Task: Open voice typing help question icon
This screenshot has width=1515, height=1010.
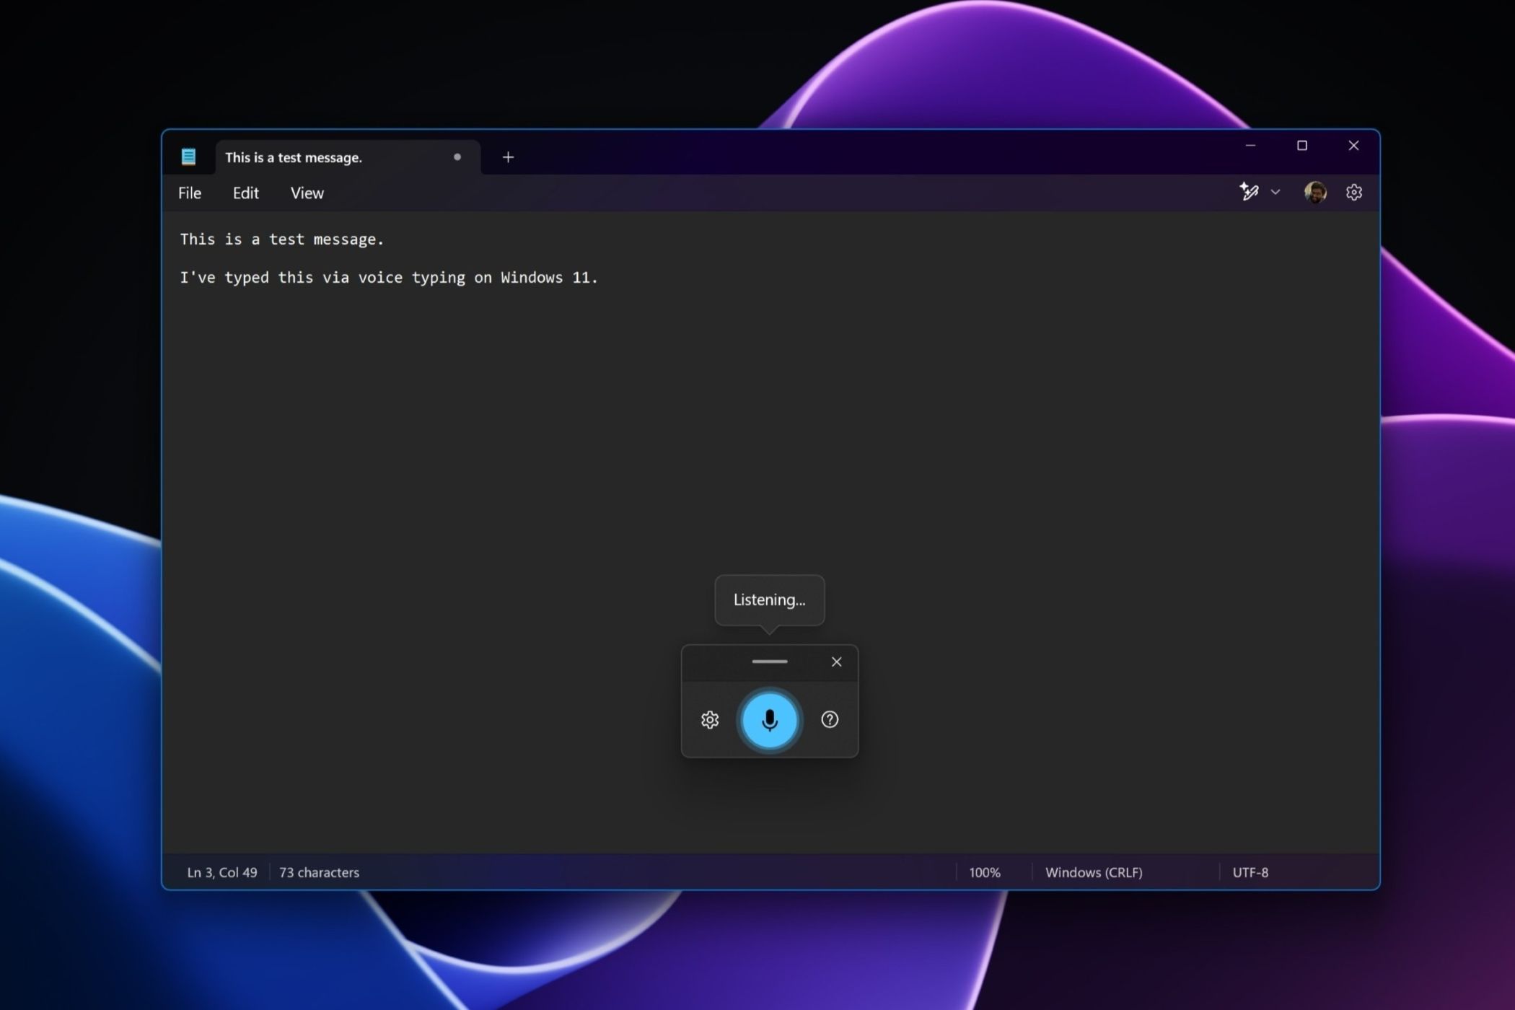Action: point(830,719)
